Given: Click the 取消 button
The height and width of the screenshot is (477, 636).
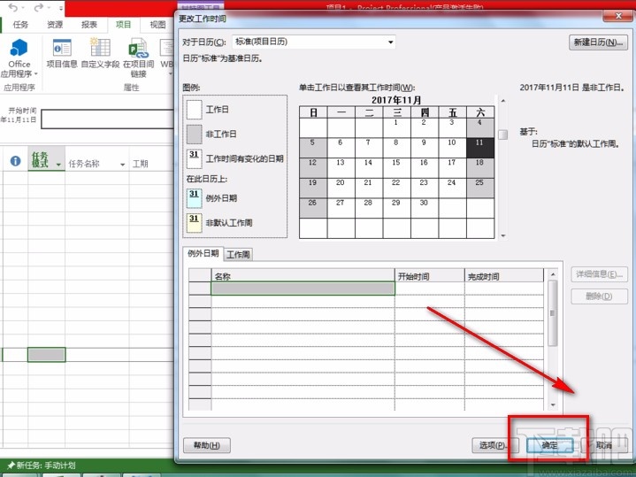Looking at the screenshot, I should [x=603, y=445].
